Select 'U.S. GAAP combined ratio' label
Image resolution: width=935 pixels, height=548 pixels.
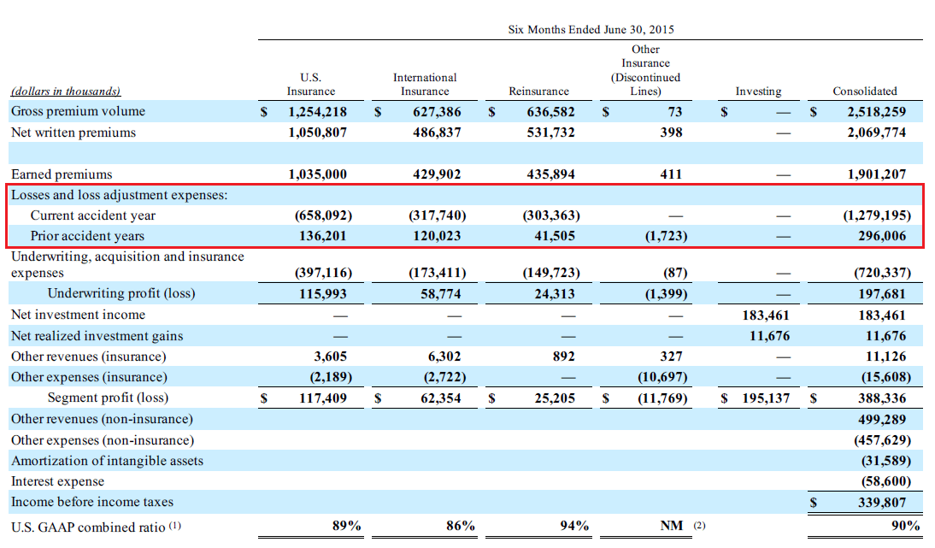tap(88, 527)
